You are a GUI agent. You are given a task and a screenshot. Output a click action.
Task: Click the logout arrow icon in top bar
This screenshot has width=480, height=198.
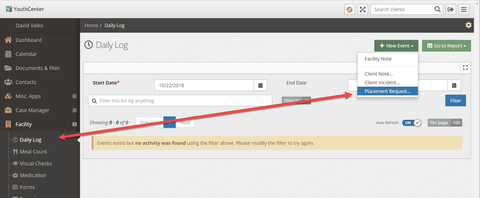450,10
